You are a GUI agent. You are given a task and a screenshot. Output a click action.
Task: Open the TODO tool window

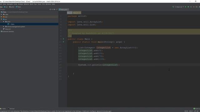pos(3,109)
